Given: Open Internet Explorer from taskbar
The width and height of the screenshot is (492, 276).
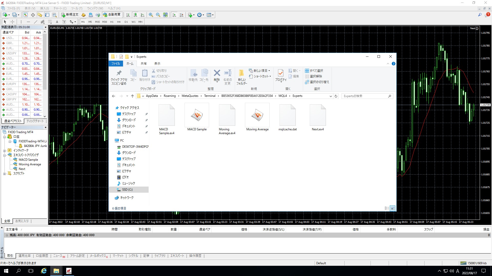Looking at the screenshot, I should click(44, 271).
